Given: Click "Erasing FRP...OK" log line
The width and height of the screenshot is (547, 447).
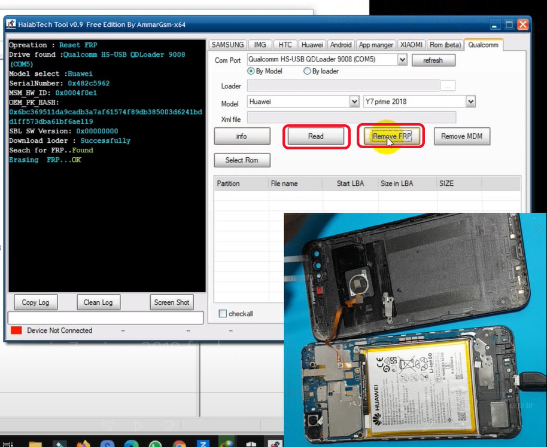Looking at the screenshot, I should click(45, 160).
